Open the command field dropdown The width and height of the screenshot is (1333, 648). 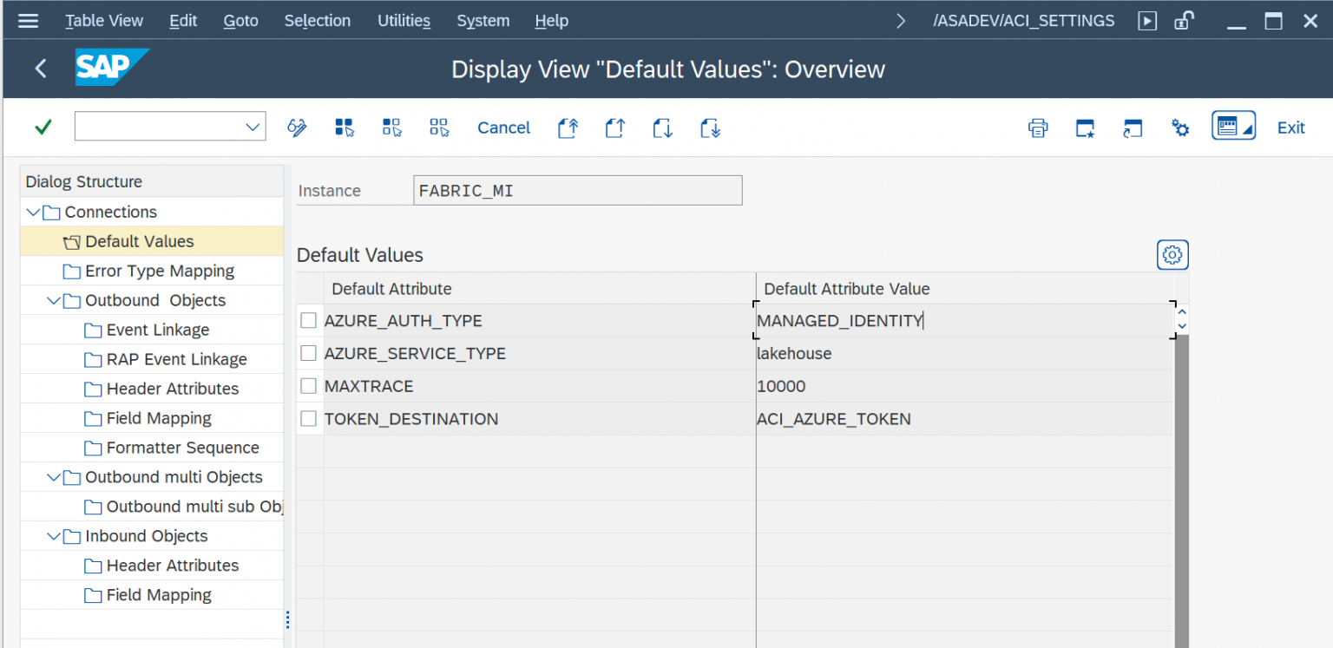click(253, 128)
